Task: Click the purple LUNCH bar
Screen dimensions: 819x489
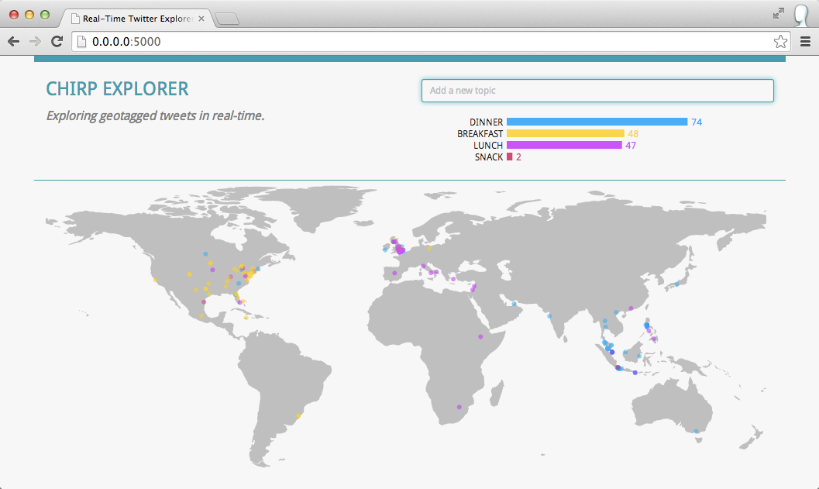Action: coord(564,145)
